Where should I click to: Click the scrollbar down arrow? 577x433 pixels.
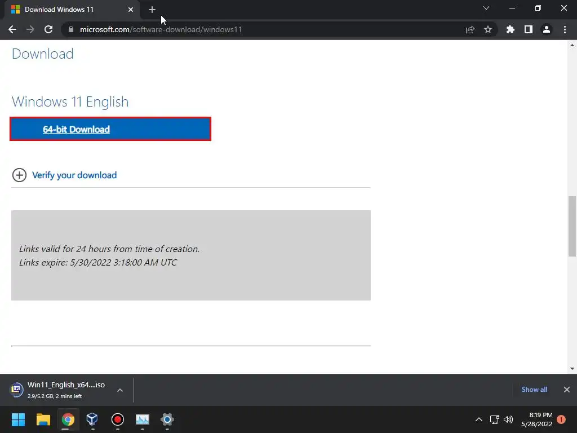pos(572,369)
